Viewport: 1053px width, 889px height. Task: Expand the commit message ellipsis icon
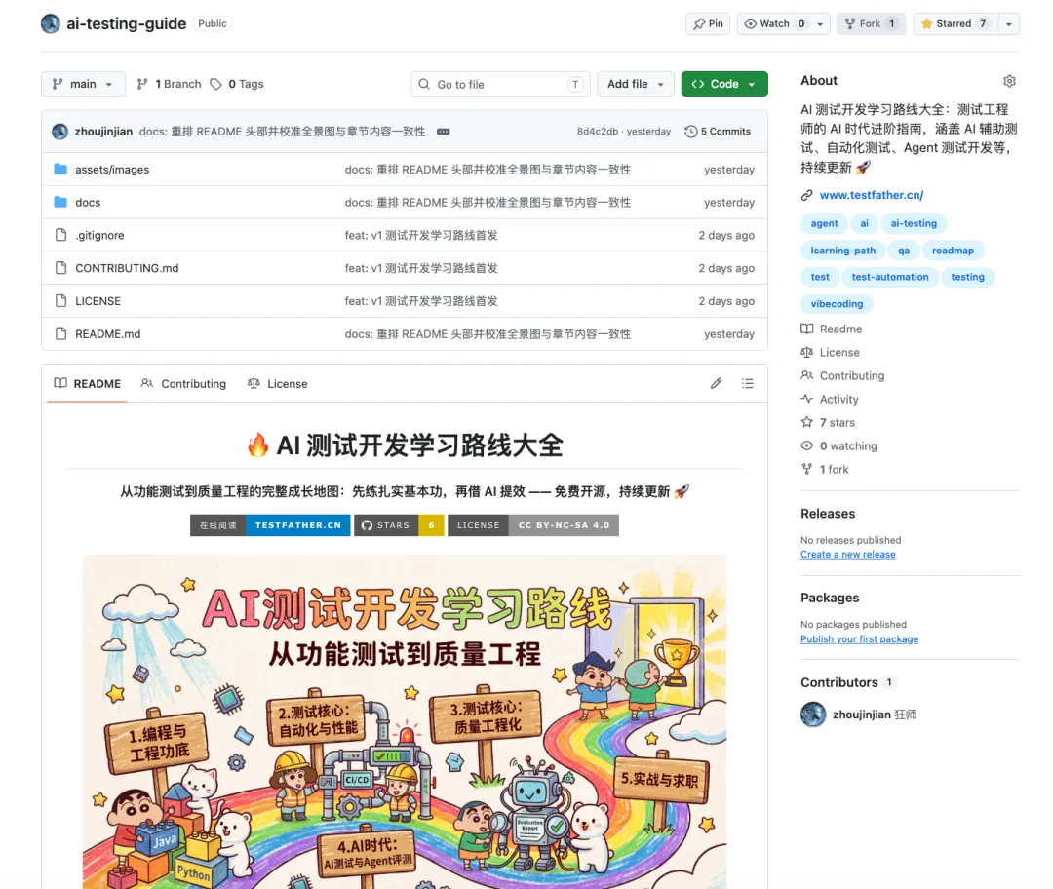pyautogui.click(x=444, y=132)
